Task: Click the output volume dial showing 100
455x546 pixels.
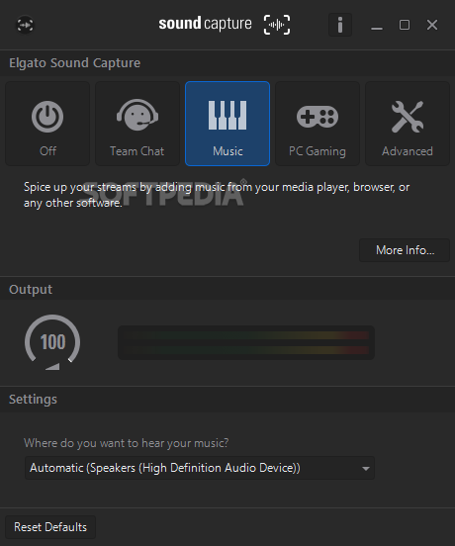Action: point(52,342)
